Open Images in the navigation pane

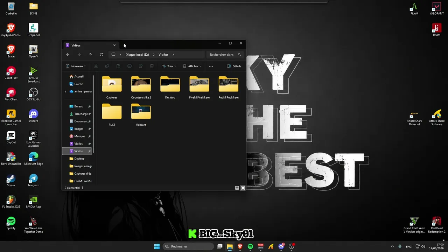(x=76, y=129)
